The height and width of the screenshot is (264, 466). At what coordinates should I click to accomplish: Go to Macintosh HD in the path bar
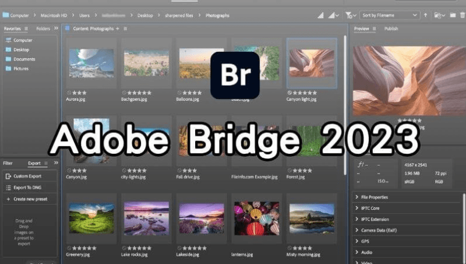(54, 16)
